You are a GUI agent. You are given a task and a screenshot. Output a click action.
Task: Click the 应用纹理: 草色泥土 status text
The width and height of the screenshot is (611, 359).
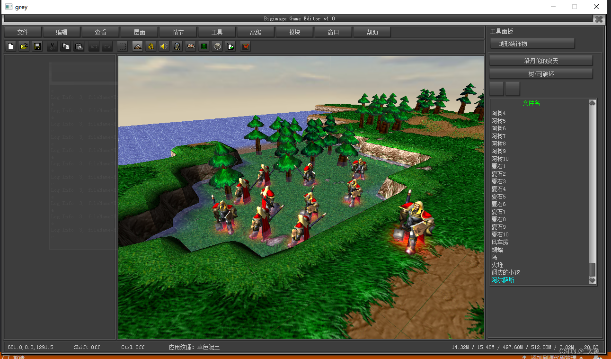(194, 347)
